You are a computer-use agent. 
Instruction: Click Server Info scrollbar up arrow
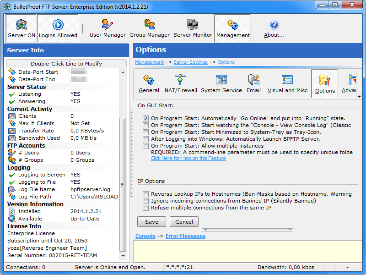[123, 73]
